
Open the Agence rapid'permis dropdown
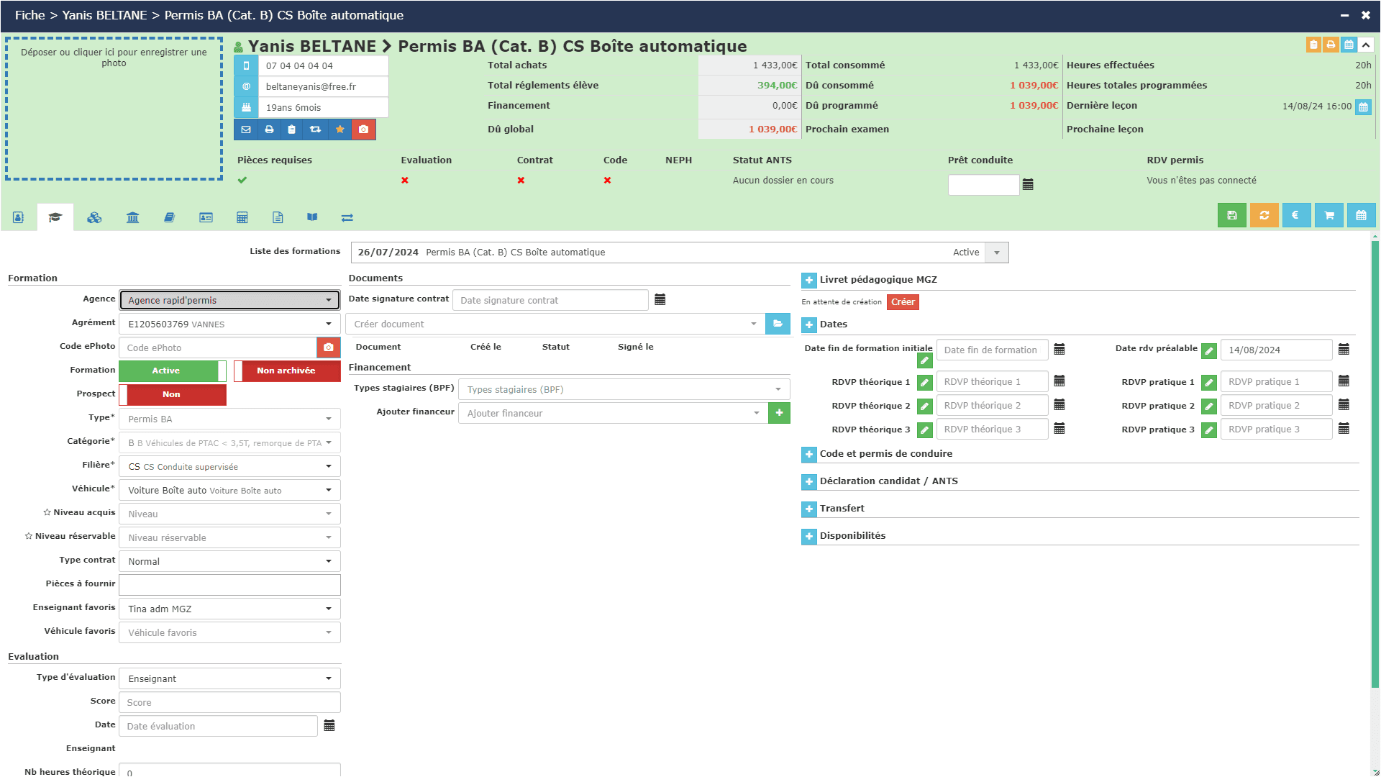tap(229, 301)
